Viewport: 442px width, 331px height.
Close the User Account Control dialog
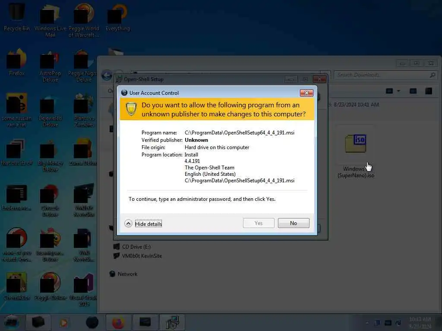point(306,93)
